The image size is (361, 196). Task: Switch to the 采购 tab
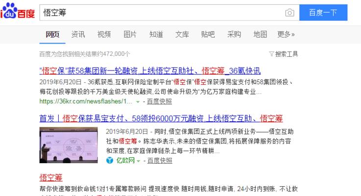click(x=234, y=35)
